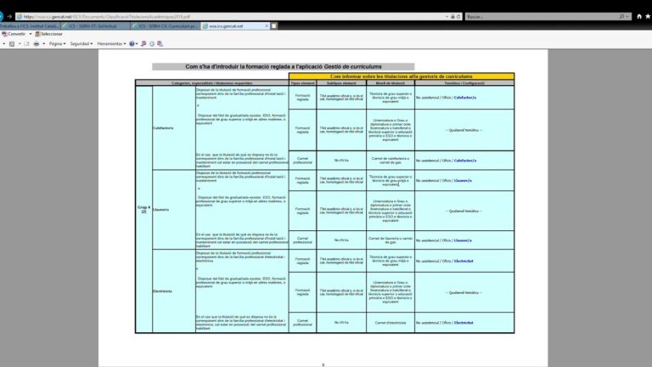Click the pink add-on icon after Help

143,43
